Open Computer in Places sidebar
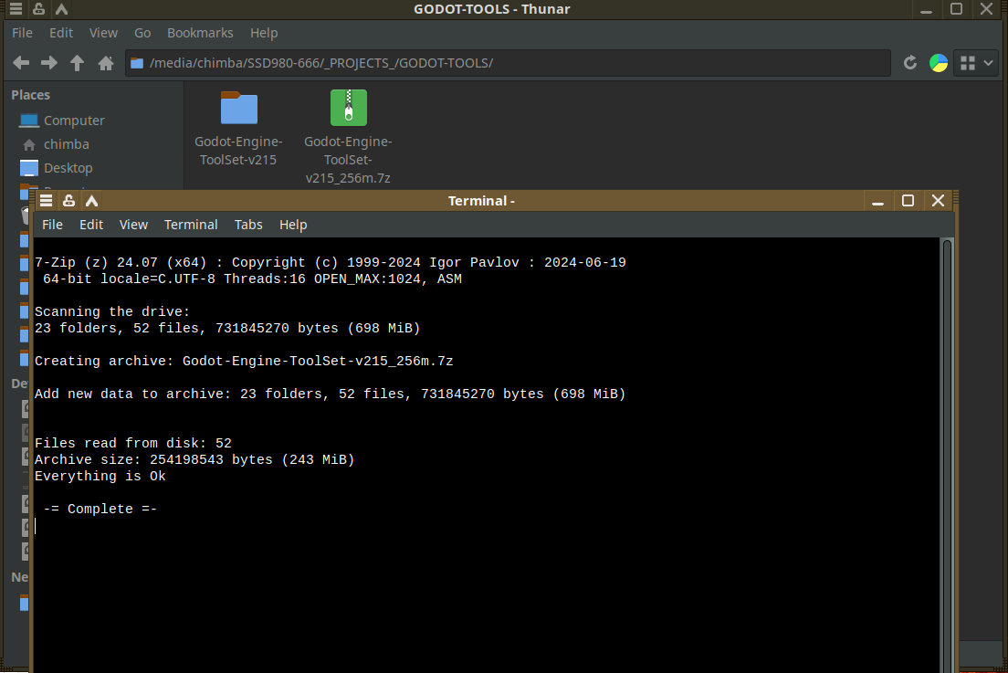 [x=62, y=121]
